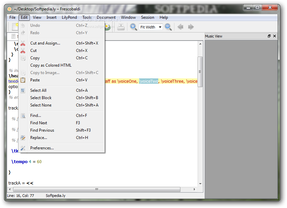Click scissors icon beside Cut and Assign
287x208 pixels.
[x=23, y=43]
